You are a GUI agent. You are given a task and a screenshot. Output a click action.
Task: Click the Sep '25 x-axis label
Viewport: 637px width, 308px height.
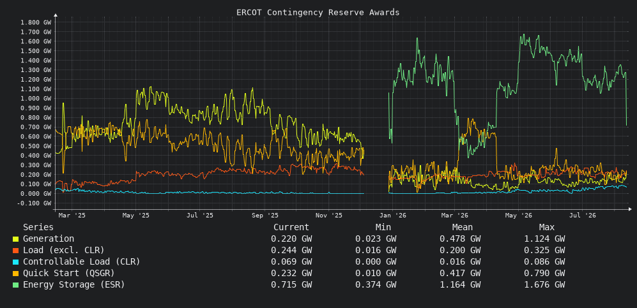(x=265, y=216)
